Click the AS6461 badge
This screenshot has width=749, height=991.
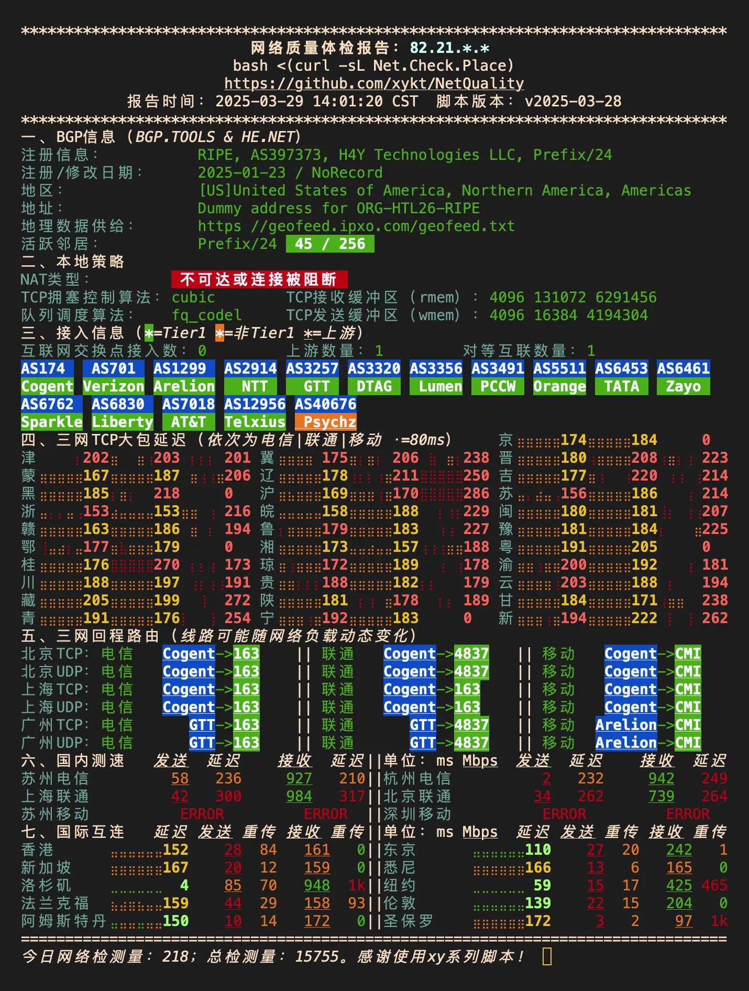[x=683, y=368]
